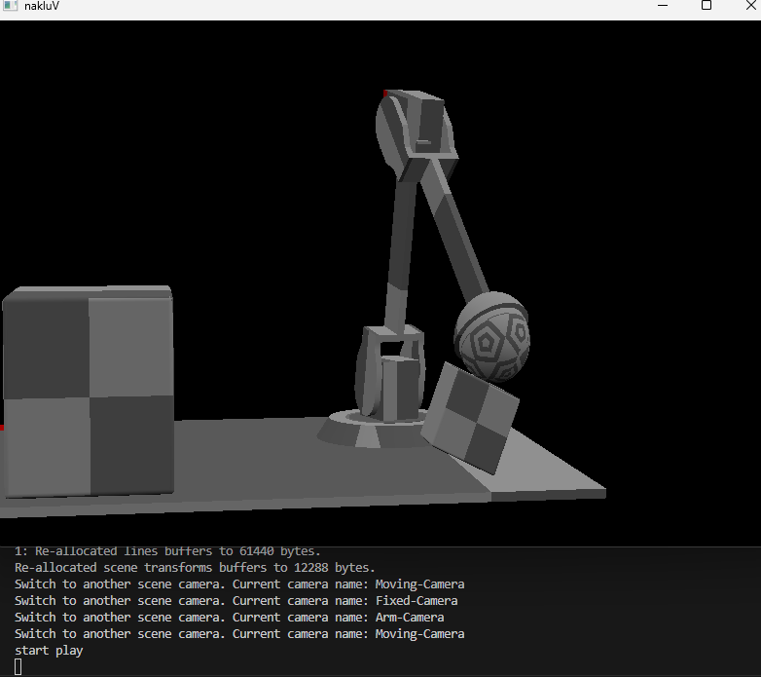Click the small block inside the base gripper
761x677 pixels.
pos(398,388)
